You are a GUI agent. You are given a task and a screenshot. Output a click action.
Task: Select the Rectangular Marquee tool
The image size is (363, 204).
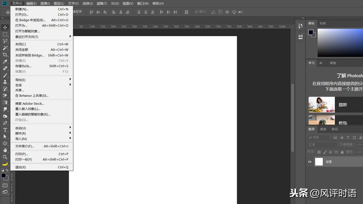(5, 35)
